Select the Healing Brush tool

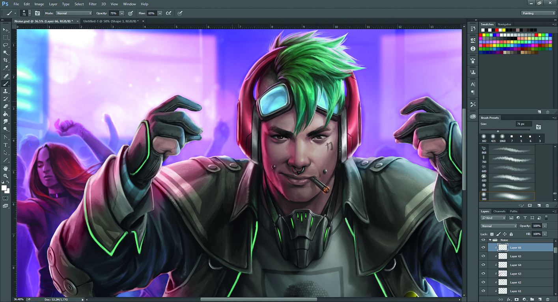(x=6, y=76)
